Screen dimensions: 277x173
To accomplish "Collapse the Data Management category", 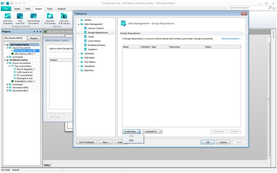I will 78,24.
